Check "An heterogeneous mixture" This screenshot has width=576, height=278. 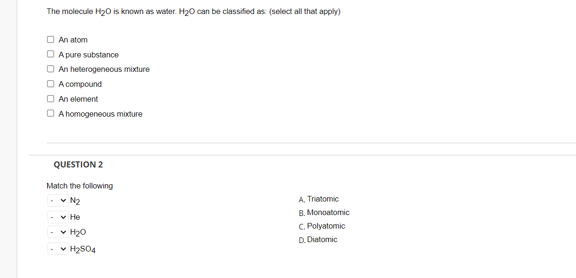[x=50, y=69]
